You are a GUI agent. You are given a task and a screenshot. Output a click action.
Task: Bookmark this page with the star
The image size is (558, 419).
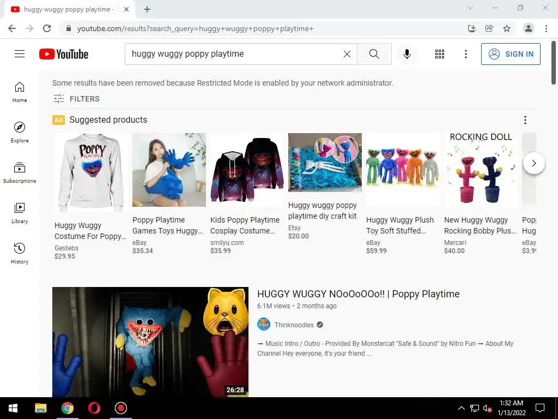507,28
